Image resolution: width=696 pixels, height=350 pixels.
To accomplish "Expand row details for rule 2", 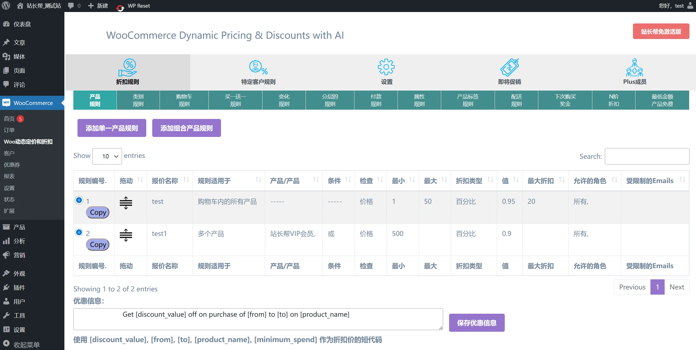I will pyautogui.click(x=79, y=232).
